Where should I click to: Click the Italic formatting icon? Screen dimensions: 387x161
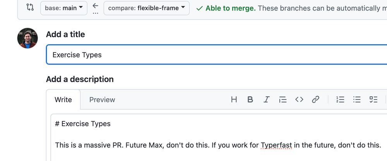click(266, 99)
